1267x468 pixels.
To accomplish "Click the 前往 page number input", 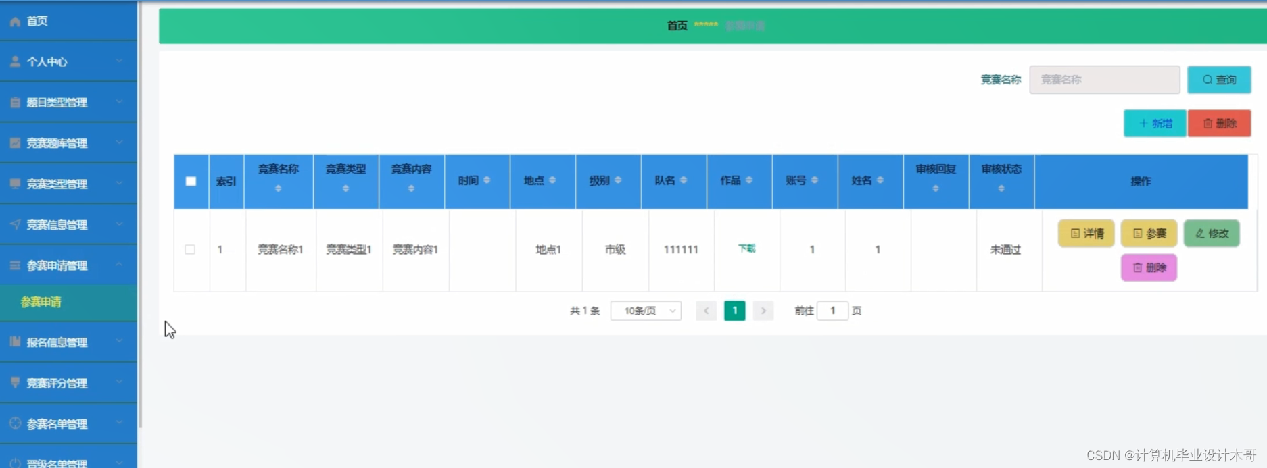I will click(832, 311).
